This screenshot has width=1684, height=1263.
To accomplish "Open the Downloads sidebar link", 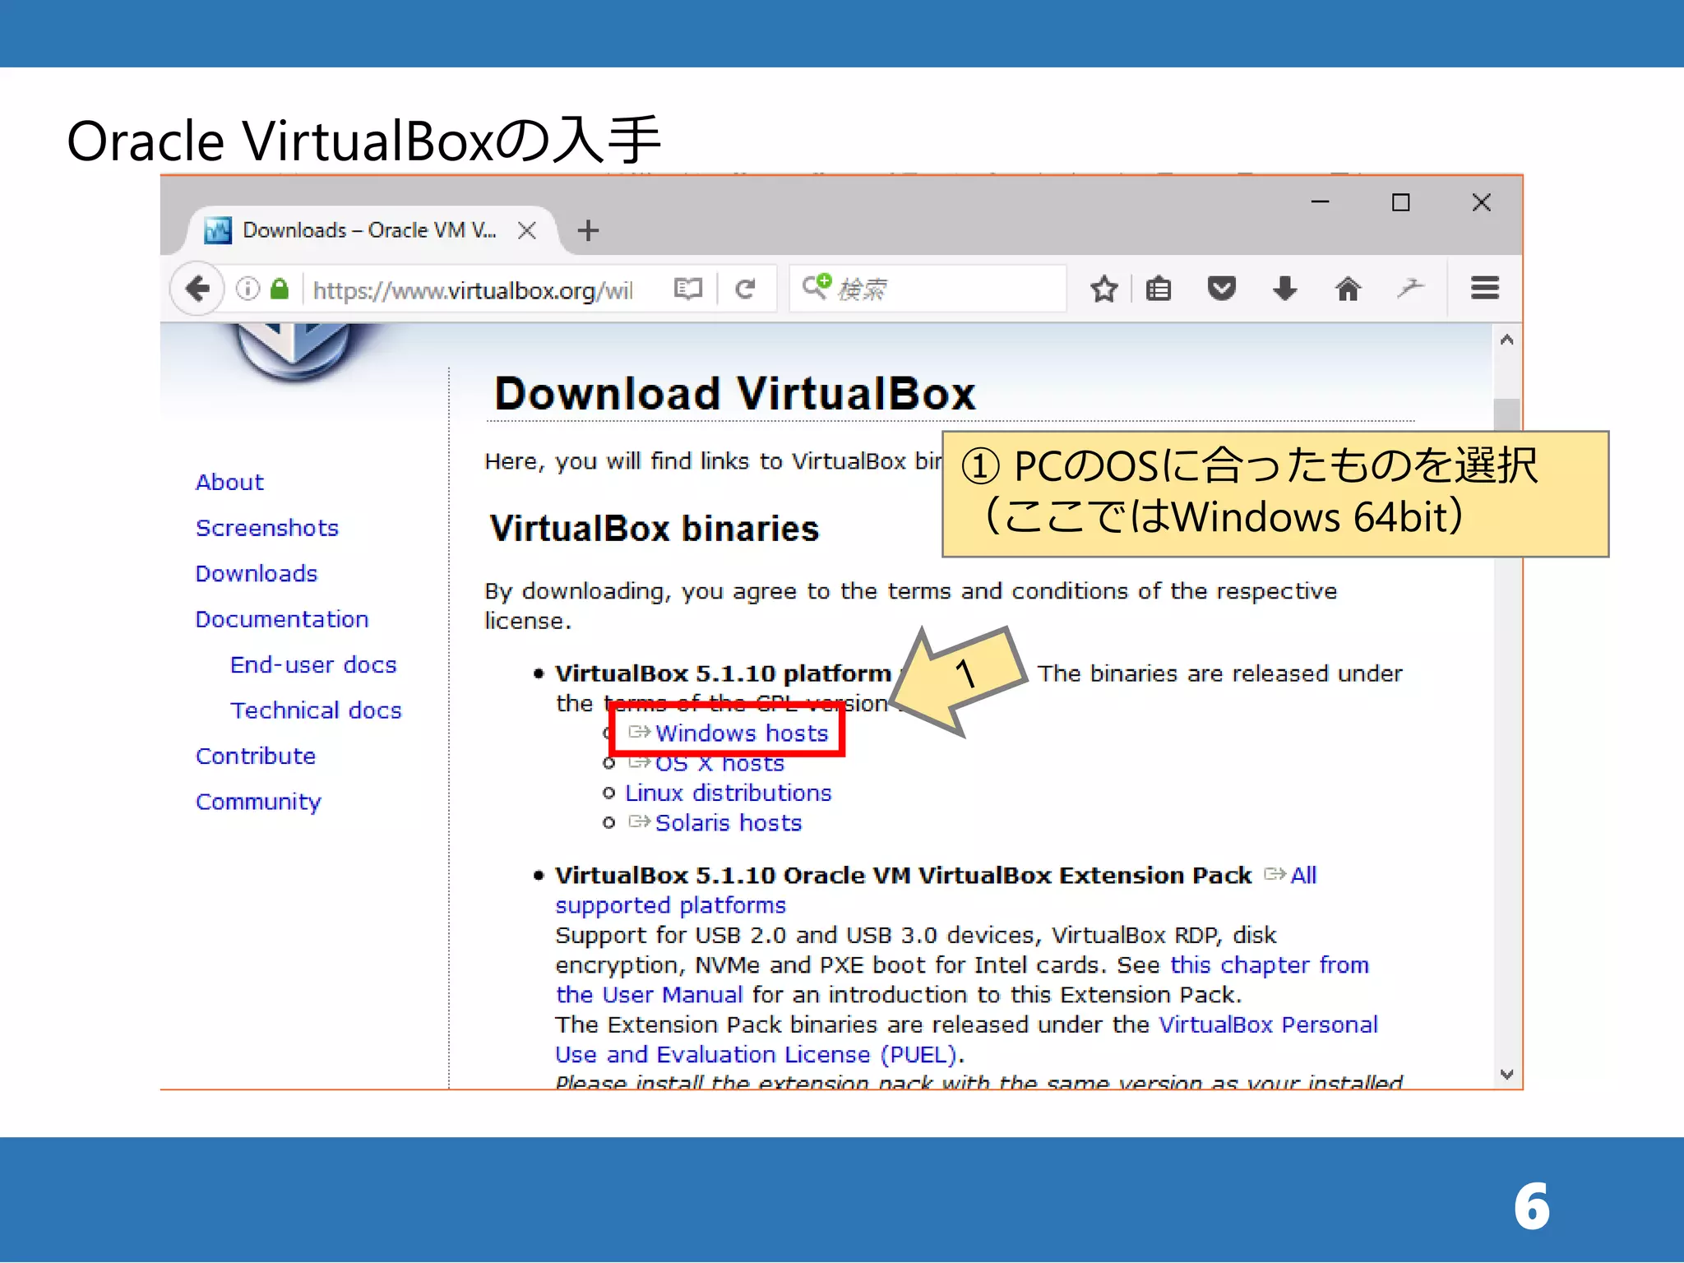I will point(257,573).
